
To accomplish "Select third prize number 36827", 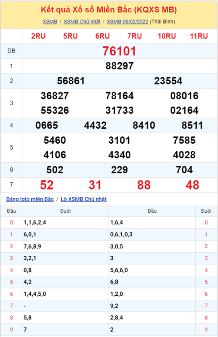I will click(55, 96).
